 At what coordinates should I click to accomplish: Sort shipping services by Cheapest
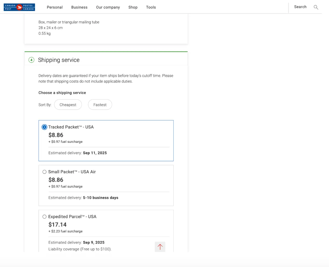click(x=68, y=104)
